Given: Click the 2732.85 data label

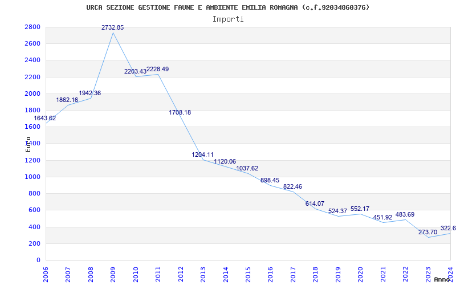Looking at the screenshot, I should point(112,27).
